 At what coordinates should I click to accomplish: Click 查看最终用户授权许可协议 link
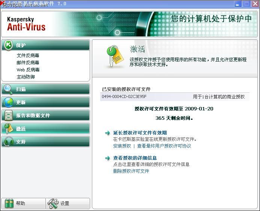(164, 146)
